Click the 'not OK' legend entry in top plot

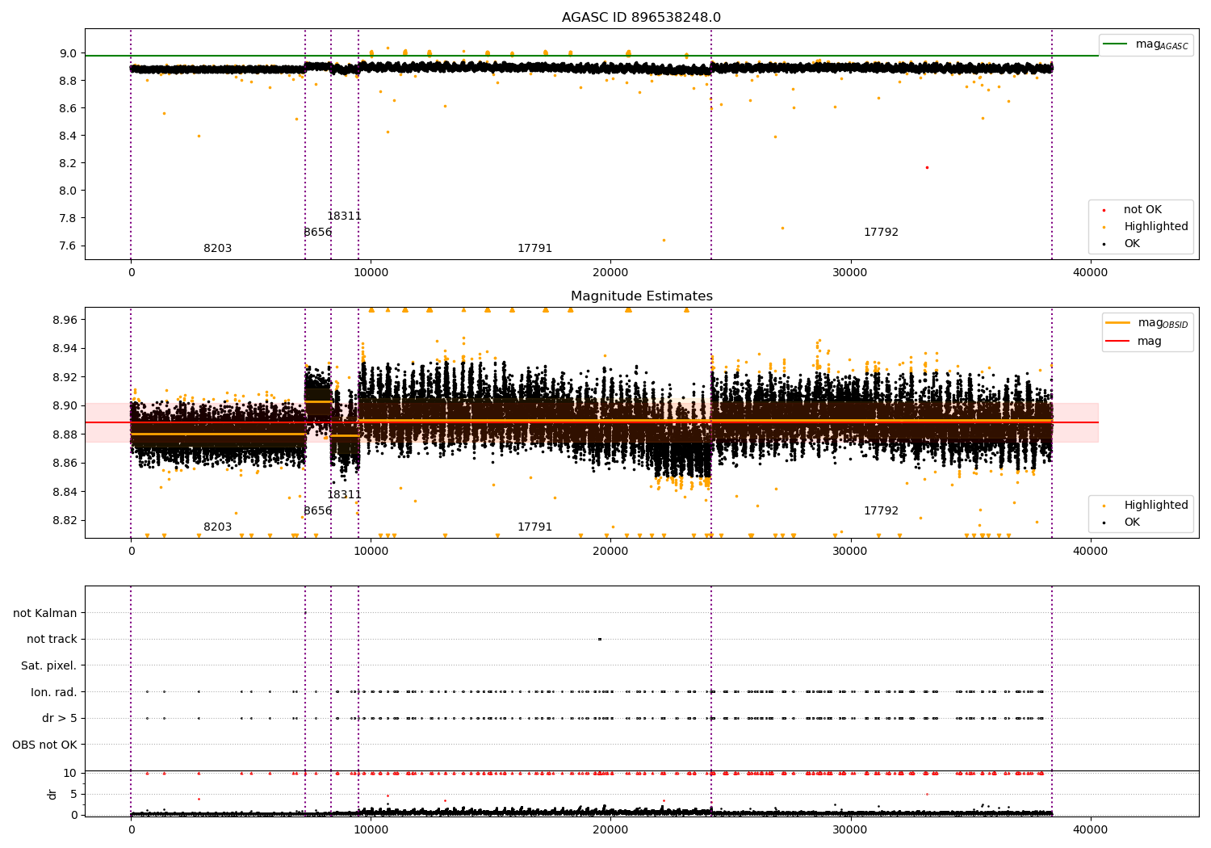[x=1132, y=210]
